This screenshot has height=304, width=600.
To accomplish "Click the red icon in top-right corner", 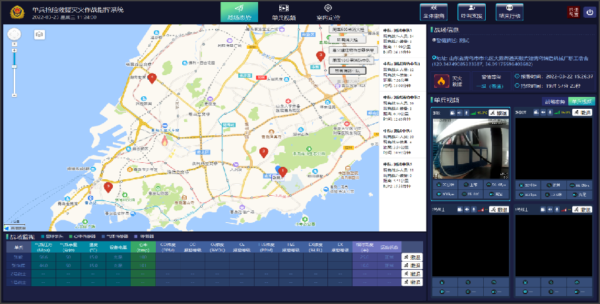I will tap(572, 12).
